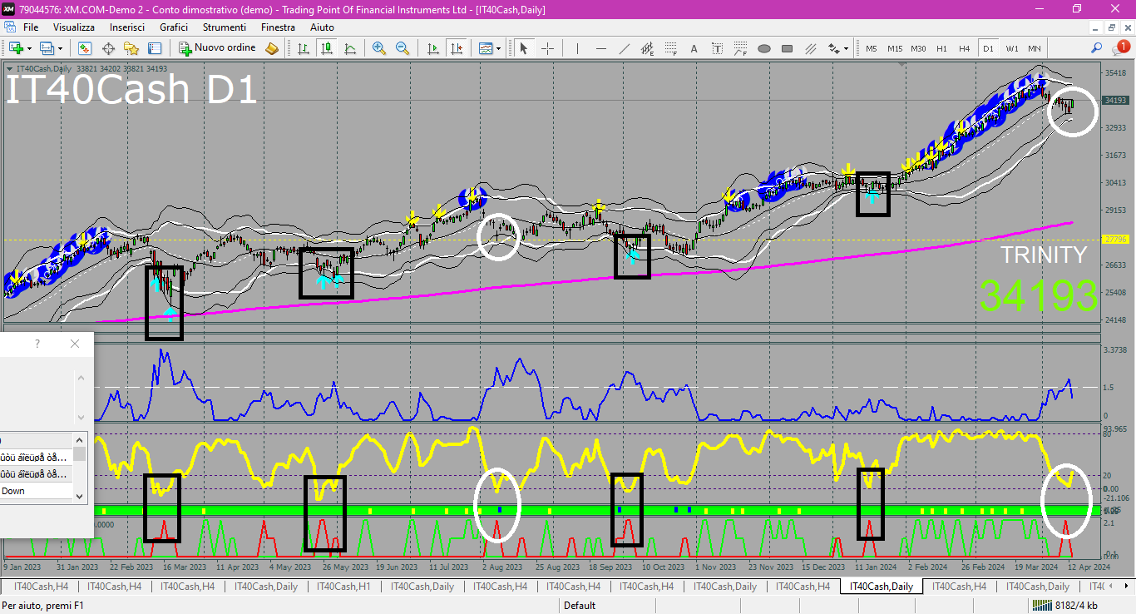Open MetaEditor via the yellow book icon
This screenshot has height=614, width=1136.
[x=272, y=48]
